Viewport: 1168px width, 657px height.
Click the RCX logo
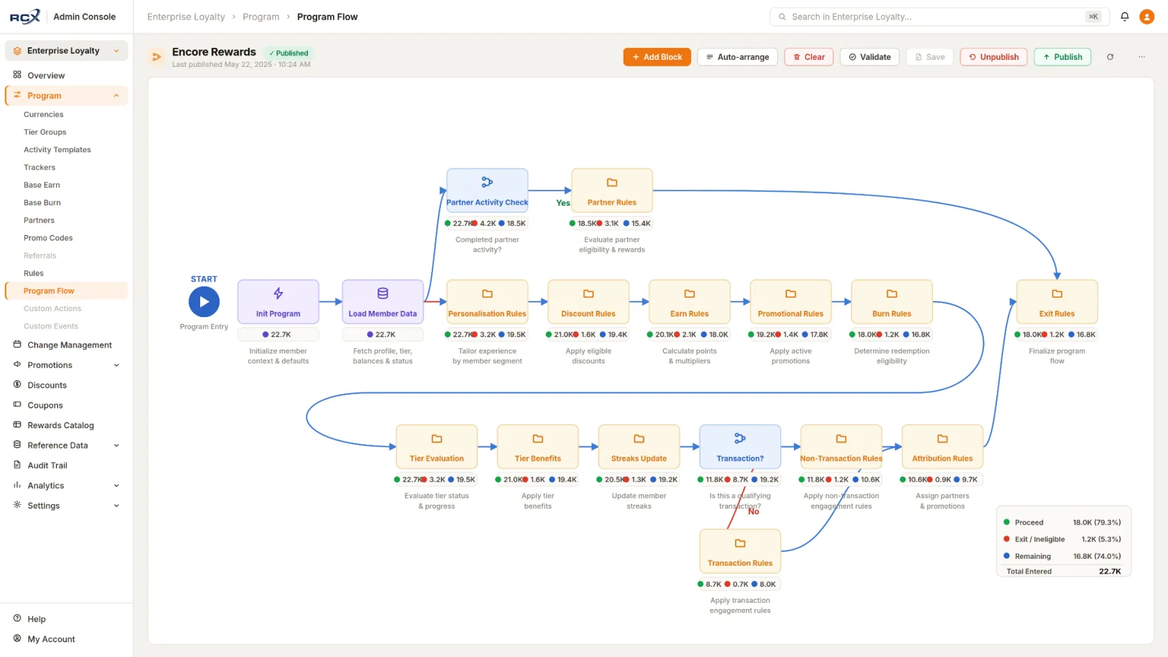(x=25, y=17)
